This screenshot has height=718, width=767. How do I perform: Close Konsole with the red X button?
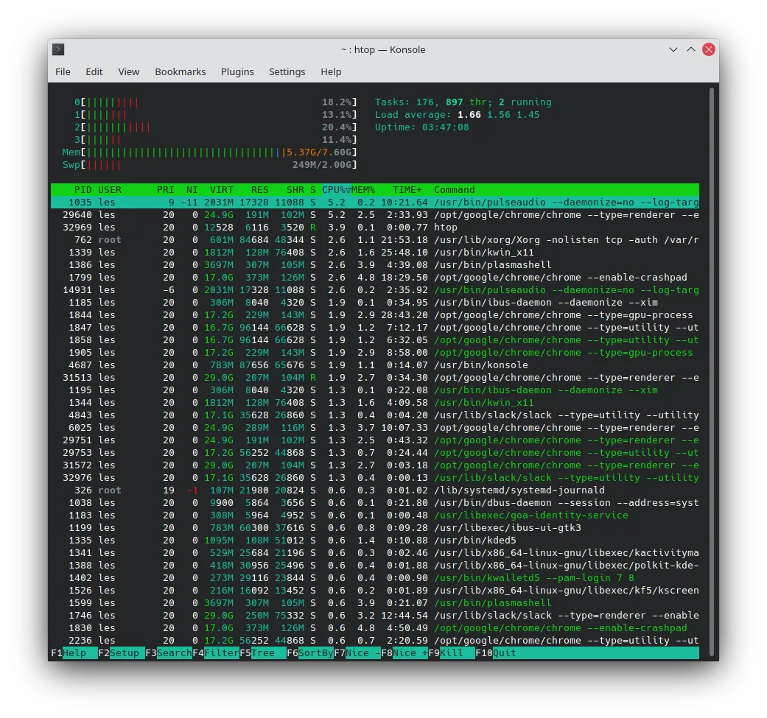(x=708, y=49)
